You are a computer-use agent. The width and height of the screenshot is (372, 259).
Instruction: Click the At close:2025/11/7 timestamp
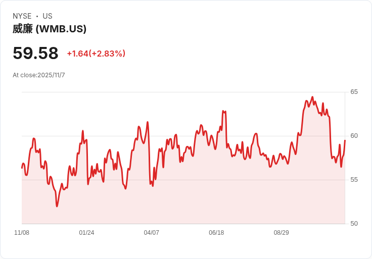pyautogui.click(x=39, y=75)
